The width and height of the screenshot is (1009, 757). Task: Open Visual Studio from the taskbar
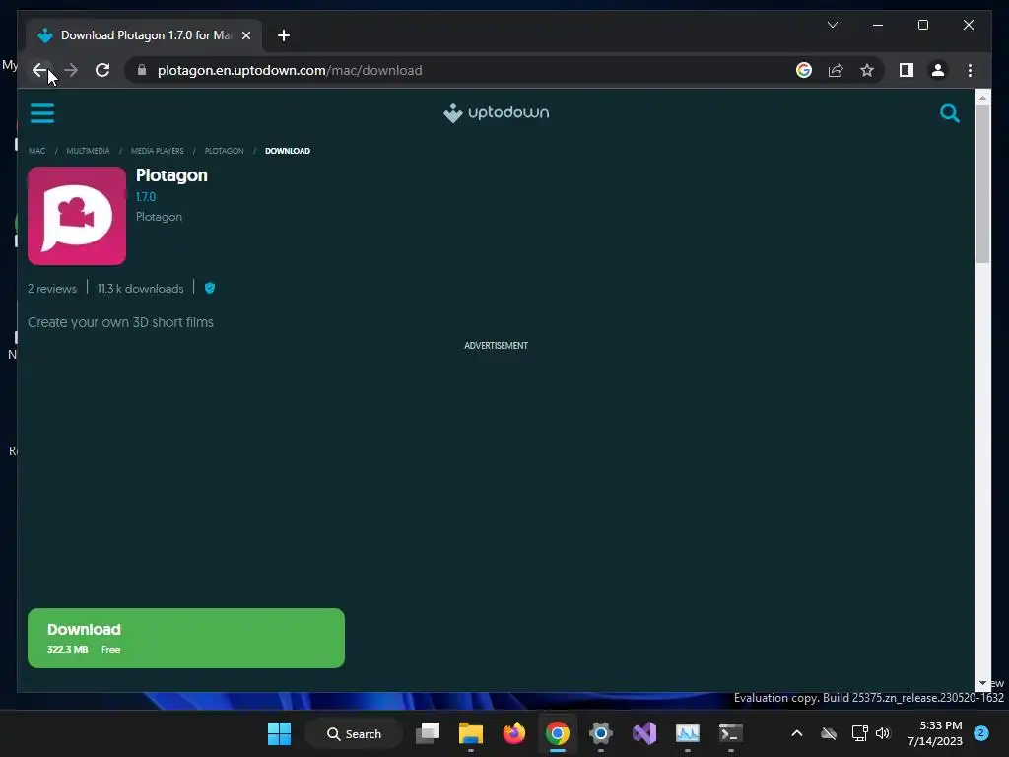coord(644,733)
